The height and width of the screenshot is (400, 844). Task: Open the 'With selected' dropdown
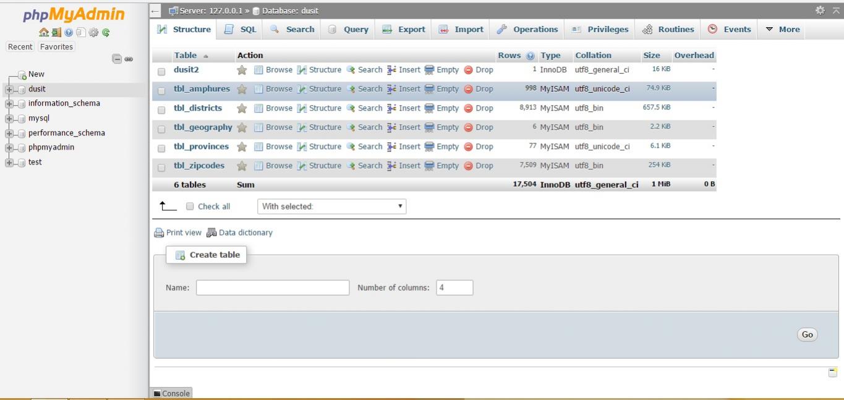[331, 206]
